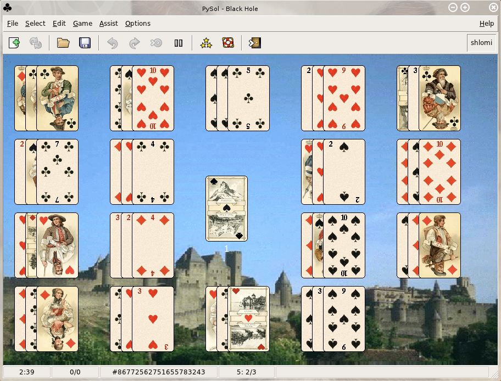Redo the last undone move
The width and height of the screenshot is (501, 381).
click(x=134, y=43)
